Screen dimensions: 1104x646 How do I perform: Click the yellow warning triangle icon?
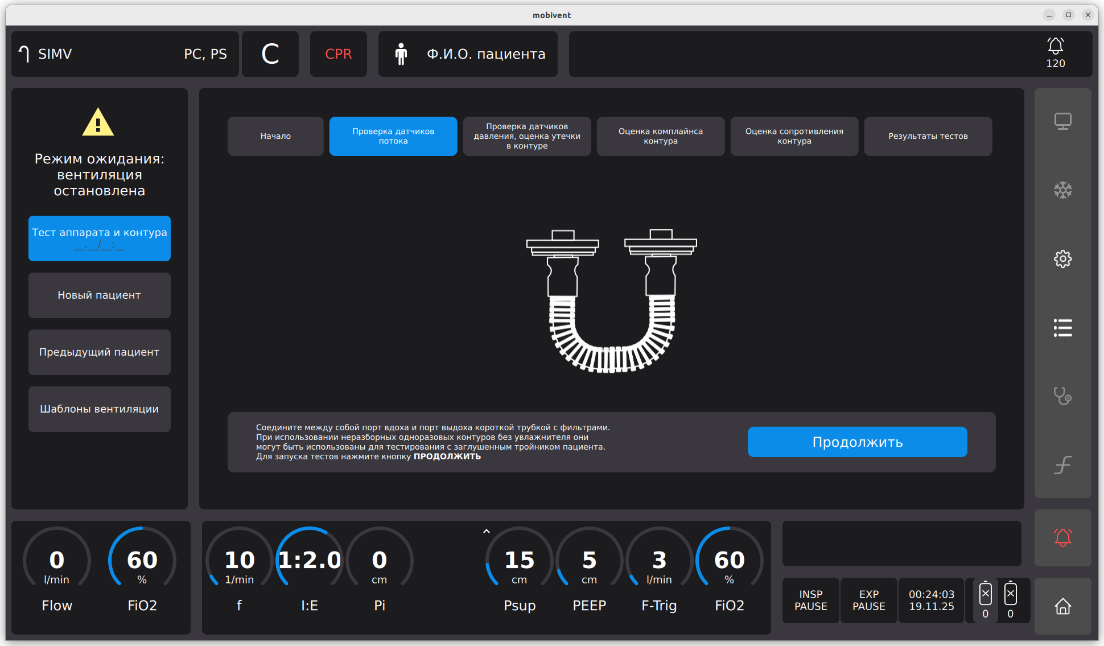tap(98, 122)
